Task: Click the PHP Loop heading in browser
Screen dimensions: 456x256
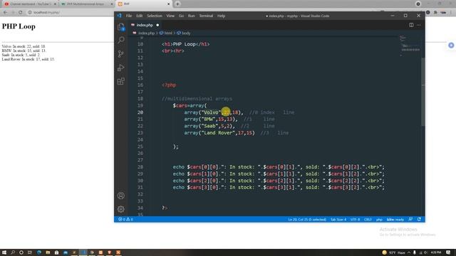Action: click(x=19, y=26)
